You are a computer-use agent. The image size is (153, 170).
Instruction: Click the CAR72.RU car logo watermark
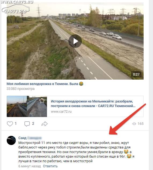[16, 9]
